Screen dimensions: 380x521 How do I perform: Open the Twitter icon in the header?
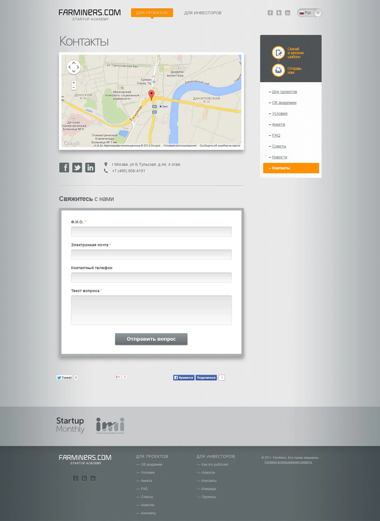point(279,13)
